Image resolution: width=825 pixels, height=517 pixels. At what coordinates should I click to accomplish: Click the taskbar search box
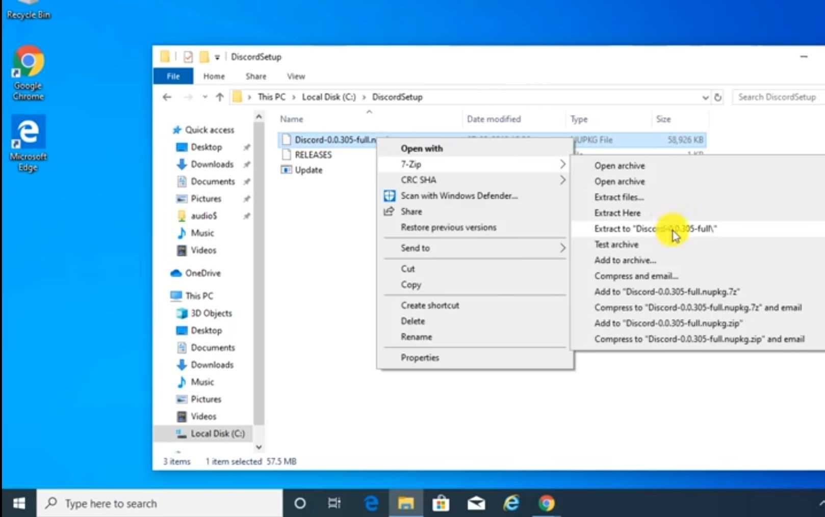pyautogui.click(x=160, y=503)
